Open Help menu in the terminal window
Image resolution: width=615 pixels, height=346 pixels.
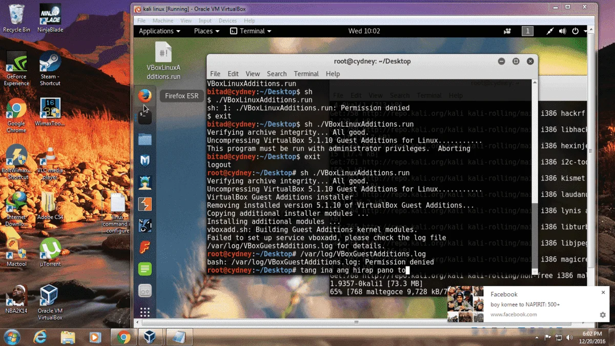tap(333, 74)
